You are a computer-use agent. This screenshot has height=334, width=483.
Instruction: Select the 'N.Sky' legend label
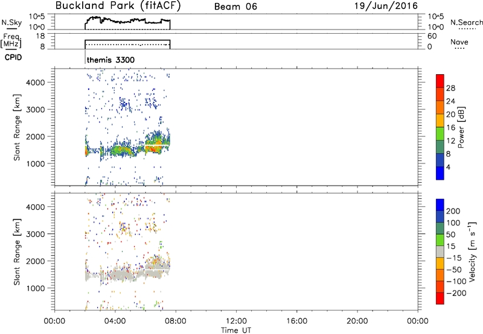[11, 23]
